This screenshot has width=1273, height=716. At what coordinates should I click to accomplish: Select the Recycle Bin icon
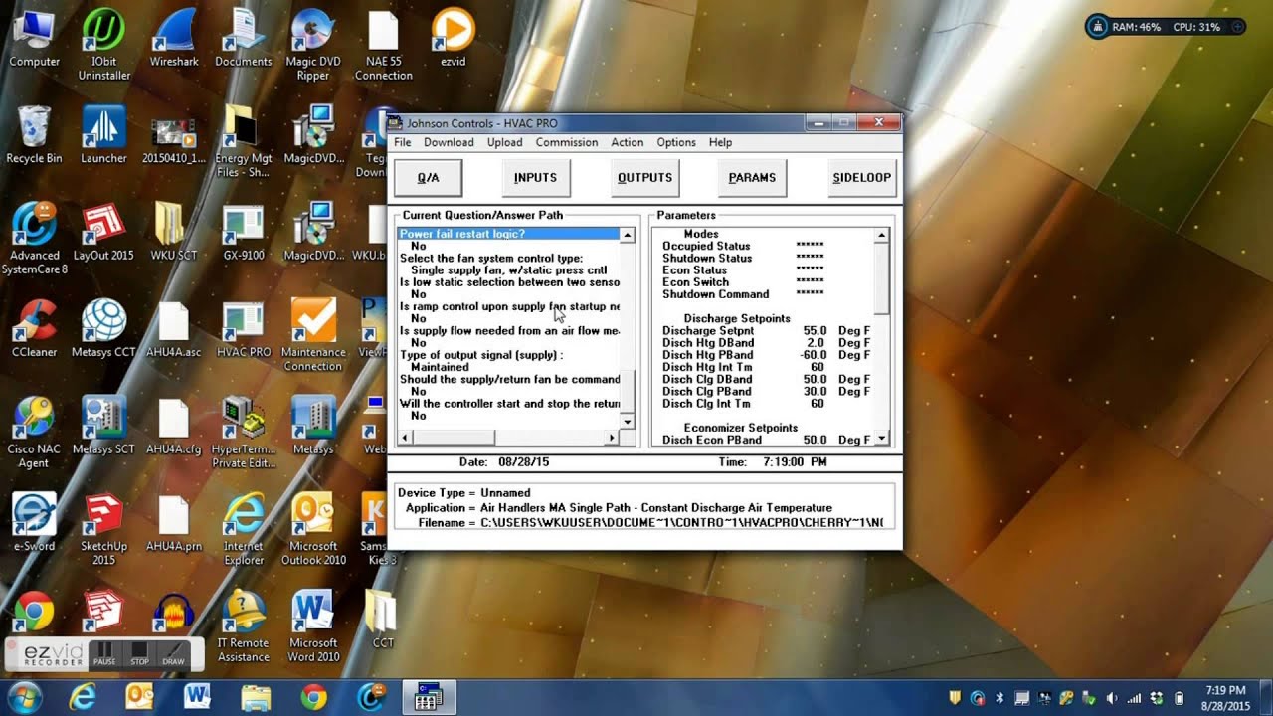click(x=34, y=136)
